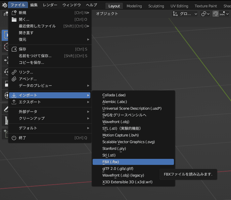The image size is (231, 200).
Task: Expand the 復元 submenu
Action: [x=50, y=39]
